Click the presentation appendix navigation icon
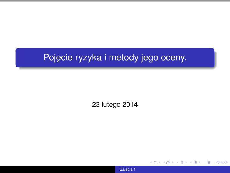This screenshot has height=173, width=230. [x=208, y=163]
